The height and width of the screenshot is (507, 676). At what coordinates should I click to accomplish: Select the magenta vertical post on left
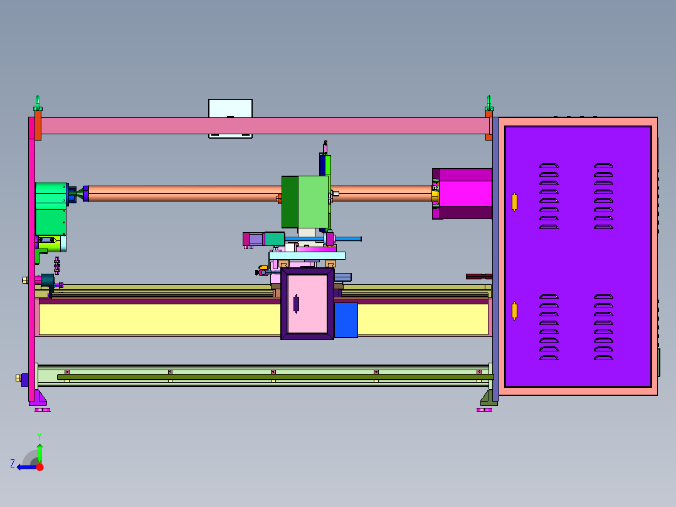tap(31, 259)
